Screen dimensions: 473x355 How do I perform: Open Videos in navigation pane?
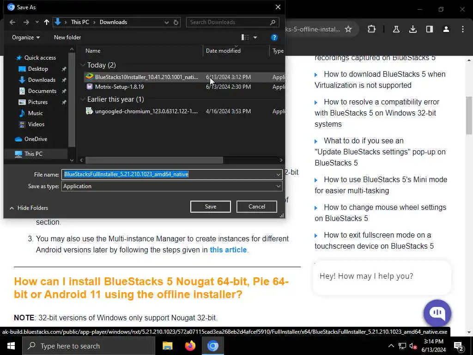36,124
